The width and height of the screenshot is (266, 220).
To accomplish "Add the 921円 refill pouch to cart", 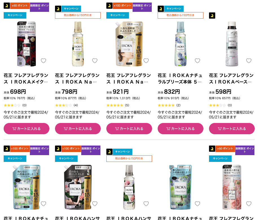I will (x=129, y=129).
